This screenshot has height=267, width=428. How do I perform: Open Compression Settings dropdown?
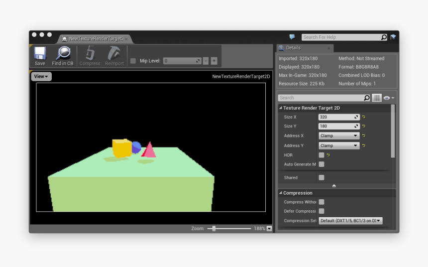coord(350,221)
